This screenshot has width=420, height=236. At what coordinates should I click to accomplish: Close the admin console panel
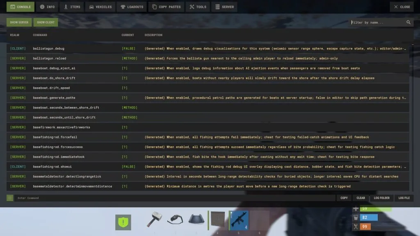point(402,7)
